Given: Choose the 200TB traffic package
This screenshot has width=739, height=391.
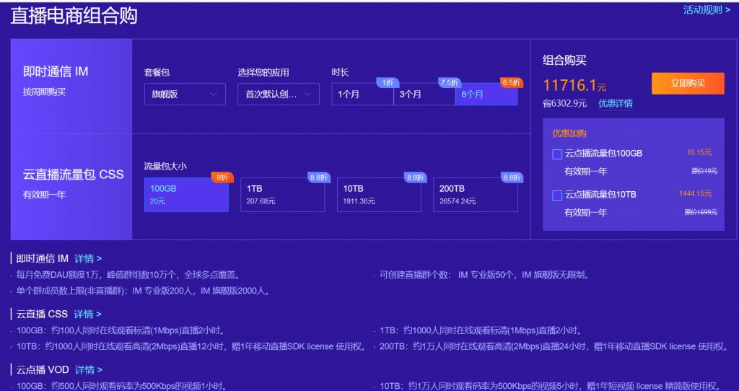Looking at the screenshot, I should point(476,195).
